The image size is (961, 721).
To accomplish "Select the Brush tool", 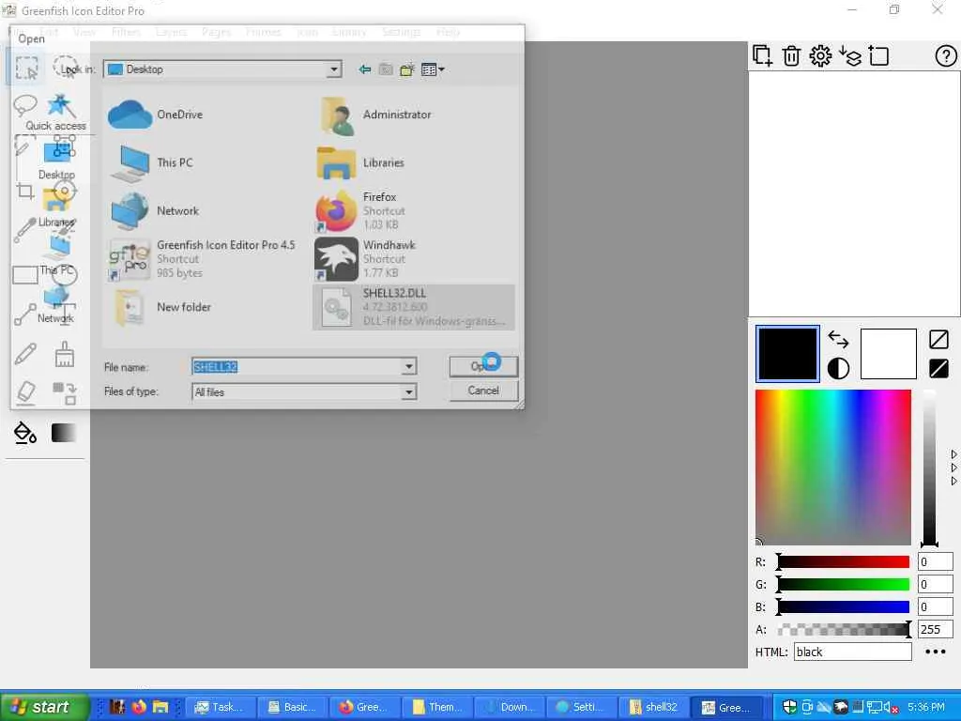I will pyautogui.click(x=65, y=354).
